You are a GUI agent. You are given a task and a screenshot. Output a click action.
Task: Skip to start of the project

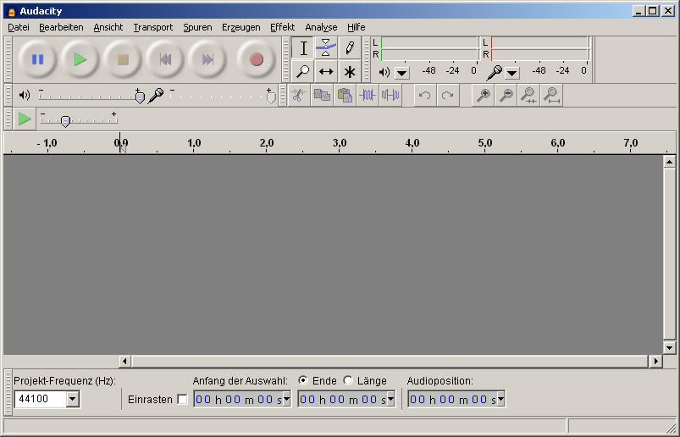pyautogui.click(x=165, y=59)
